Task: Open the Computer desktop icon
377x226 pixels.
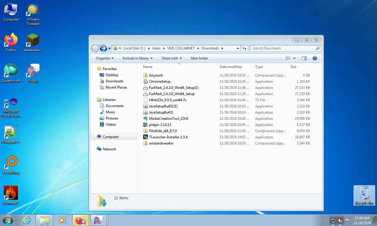Action: 11,12
